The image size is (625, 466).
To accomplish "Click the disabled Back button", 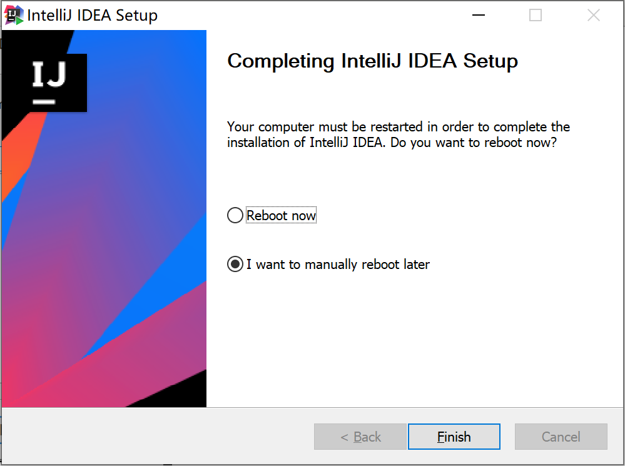I will click(x=360, y=436).
